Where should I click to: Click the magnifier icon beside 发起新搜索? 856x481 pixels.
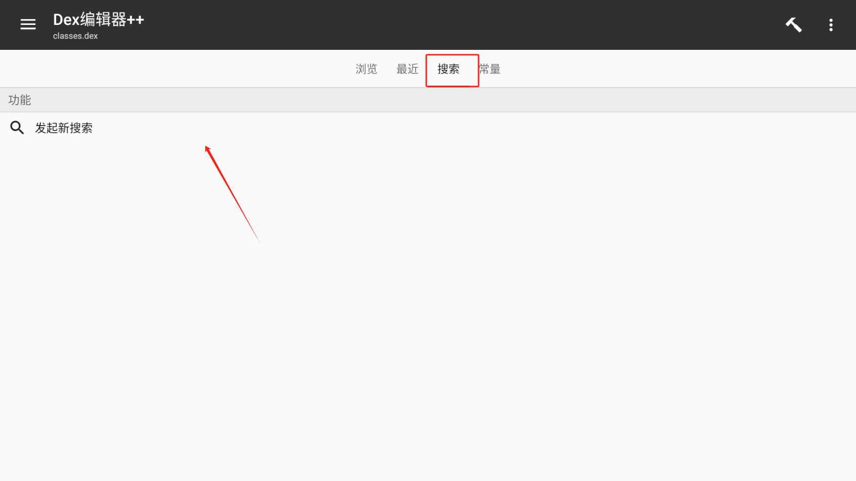(17, 128)
